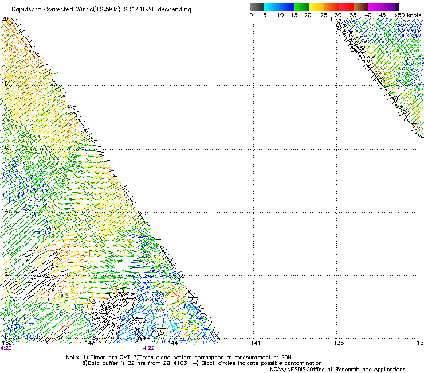Click the purple '4:22' time under the -150 label
Screen dimensions: 424x373
(6, 348)
